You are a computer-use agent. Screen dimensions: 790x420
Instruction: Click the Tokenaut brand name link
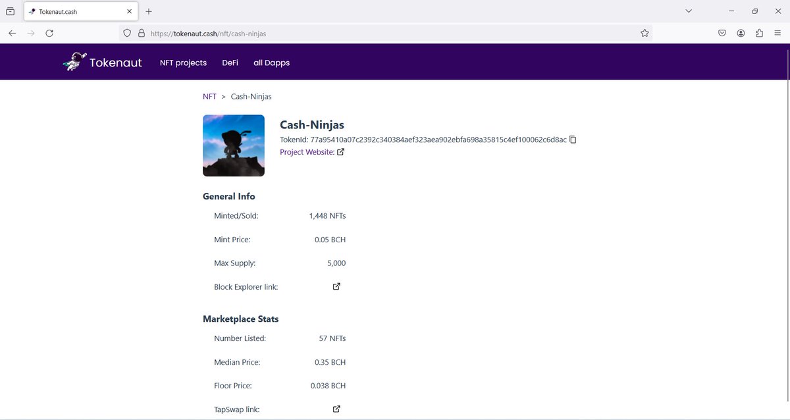[x=115, y=63]
